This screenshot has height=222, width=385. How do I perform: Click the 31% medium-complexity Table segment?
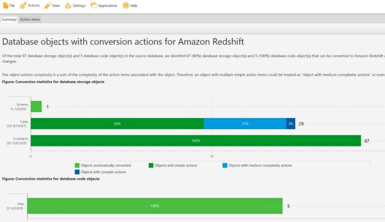coord(245,124)
